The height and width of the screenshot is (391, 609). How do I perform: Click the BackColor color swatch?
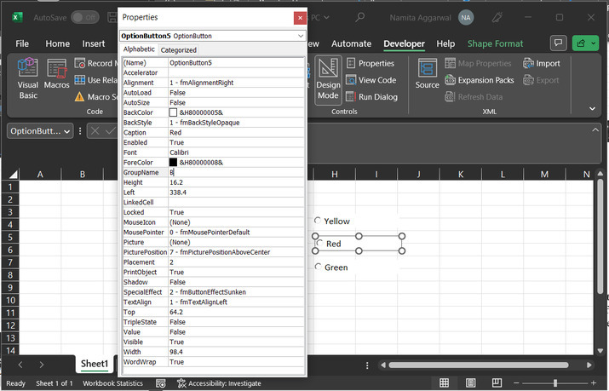[173, 112]
